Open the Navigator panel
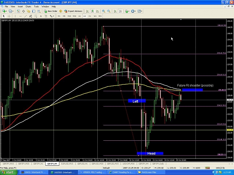This screenshot has height=175, width=234. point(28,11)
